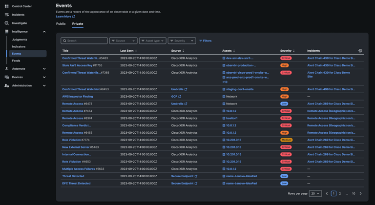
Task: Open the Learn More link
Action: [x=63, y=17]
